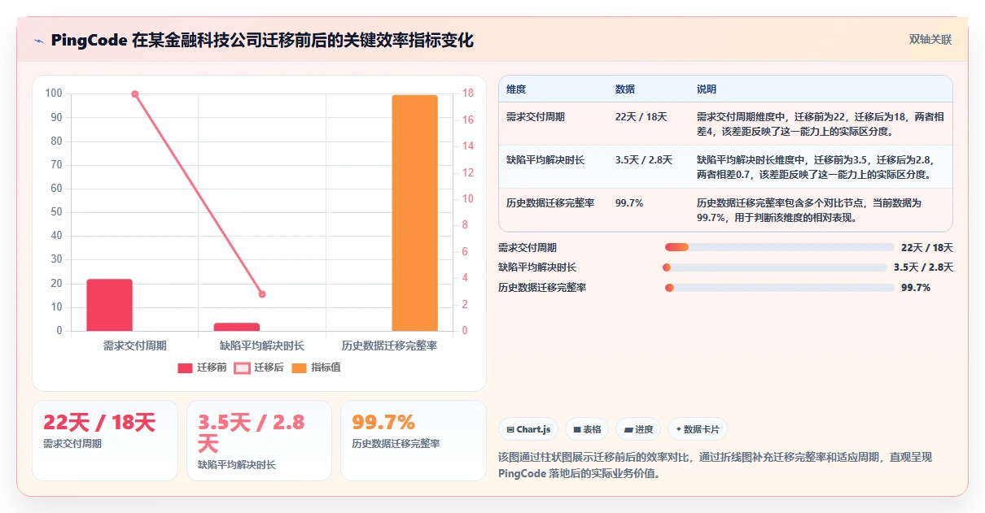Click the 需求交付周期 progress bar

point(780,247)
